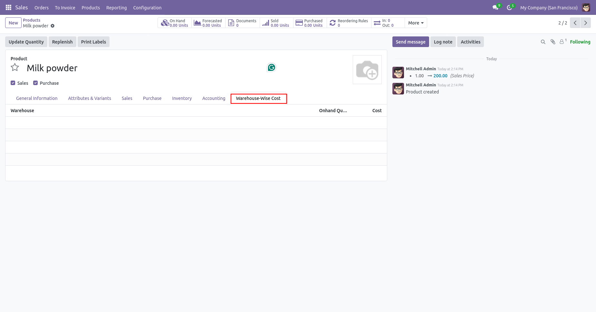The height and width of the screenshot is (312, 596).
Task: Click Update Quantity button
Action: tap(26, 42)
